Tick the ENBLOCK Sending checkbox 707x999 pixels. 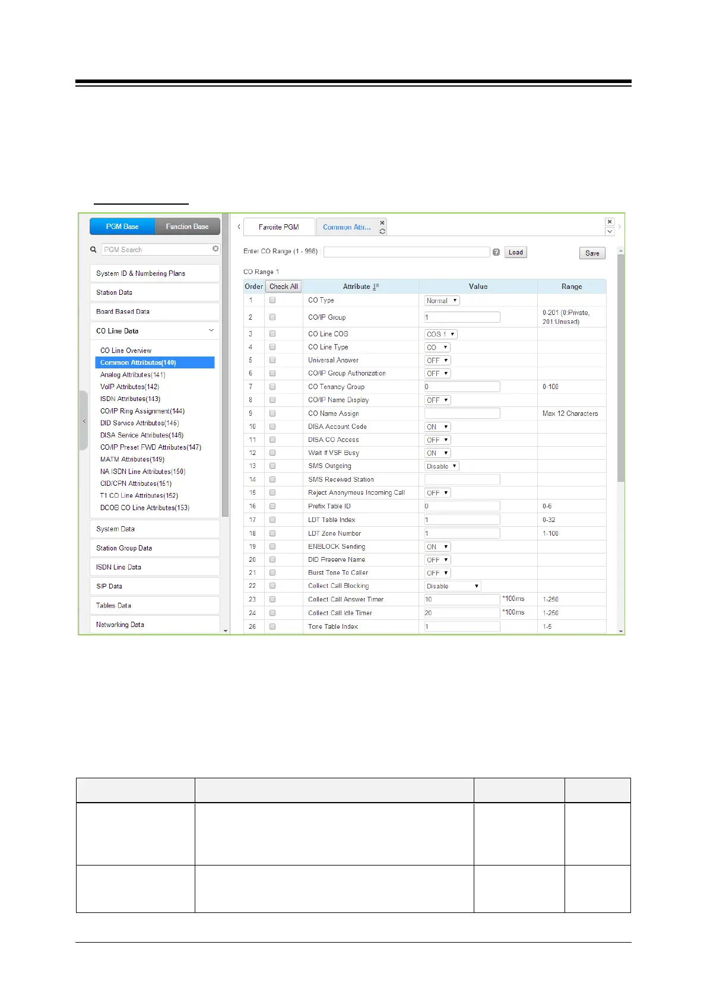272,546
